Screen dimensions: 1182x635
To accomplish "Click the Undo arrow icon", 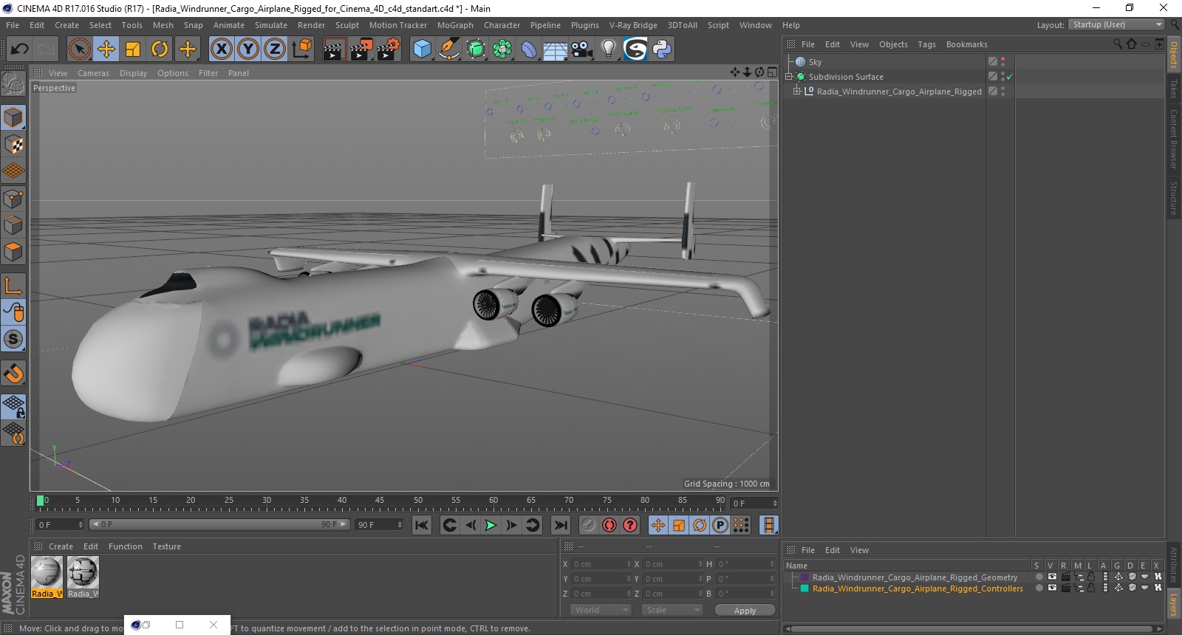I will point(20,49).
